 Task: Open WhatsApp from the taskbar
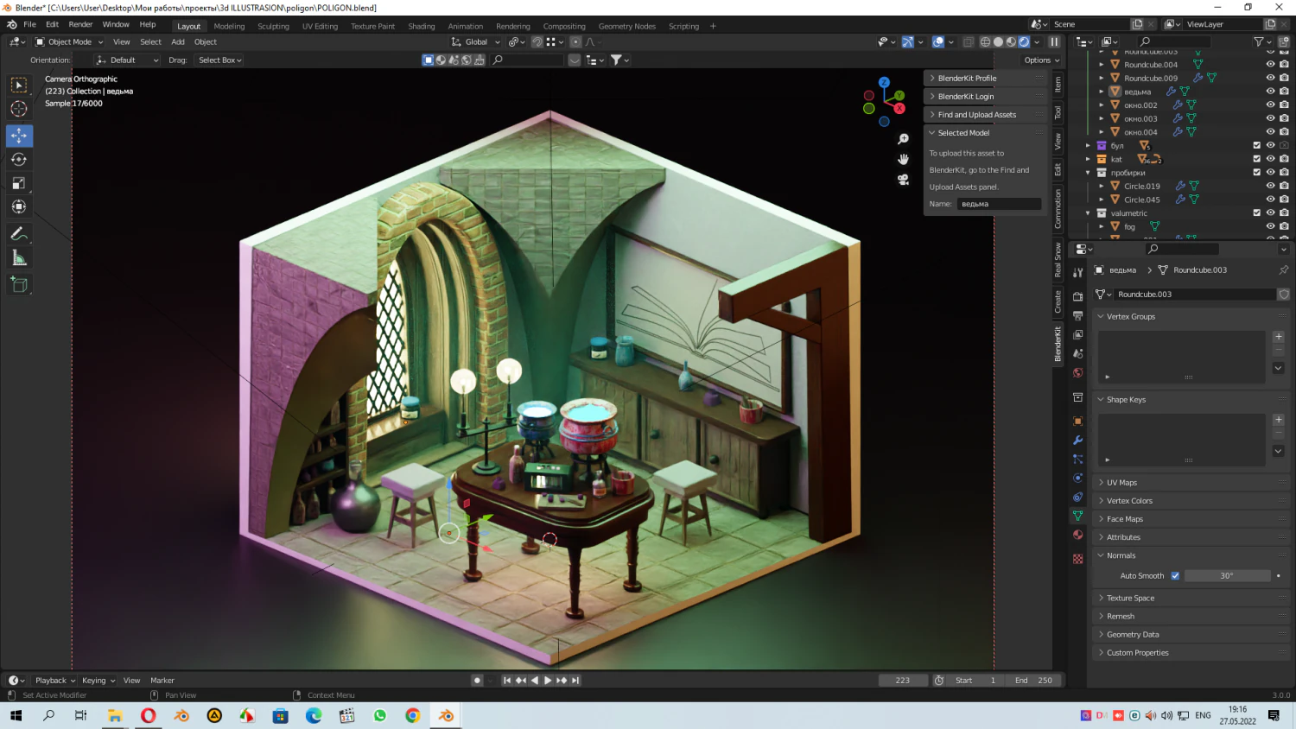coord(380,715)
